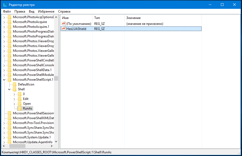Click the Тип column header

coord(108,18)
